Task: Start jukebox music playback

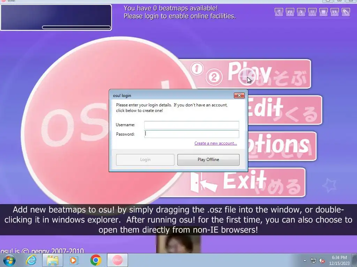Action: click(301, 12)
